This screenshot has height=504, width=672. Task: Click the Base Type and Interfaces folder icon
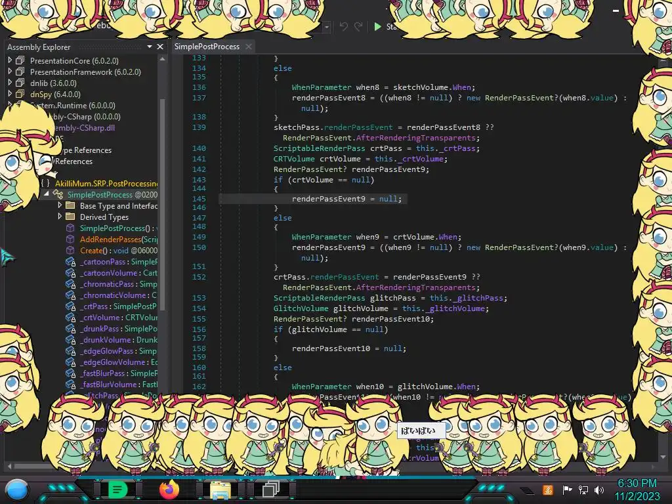70,205
